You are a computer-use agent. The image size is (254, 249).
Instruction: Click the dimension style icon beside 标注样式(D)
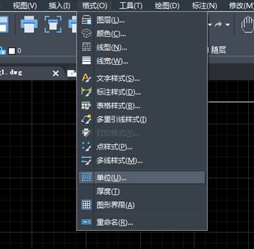(x=86, y=92)
